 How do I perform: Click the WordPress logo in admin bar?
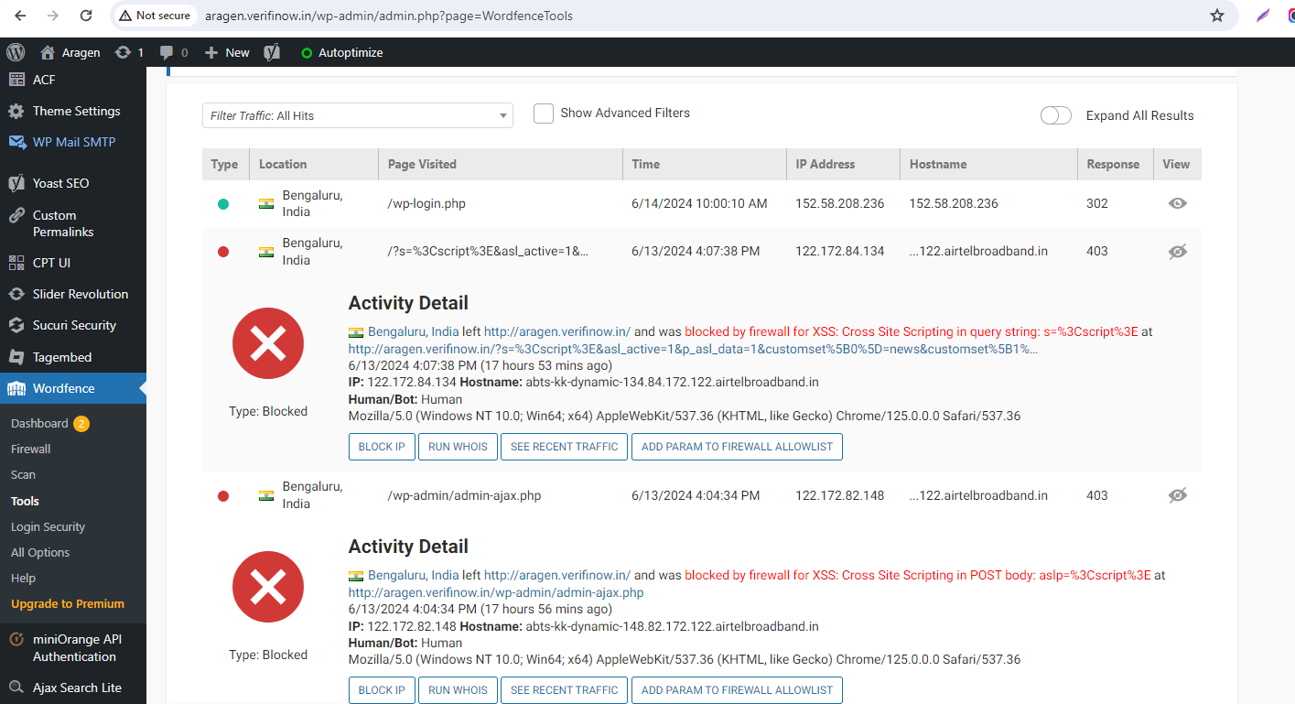click(16, 52)
